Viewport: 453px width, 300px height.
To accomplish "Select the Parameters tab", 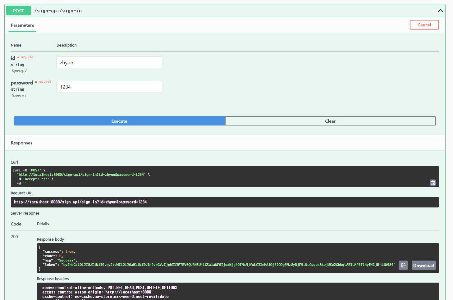I will point(22,25).
